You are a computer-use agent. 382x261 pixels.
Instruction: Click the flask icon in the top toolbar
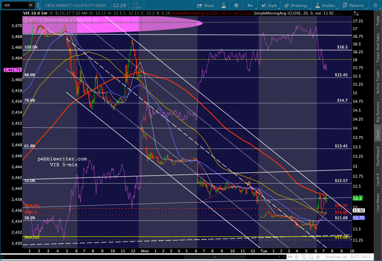point(224,6)
